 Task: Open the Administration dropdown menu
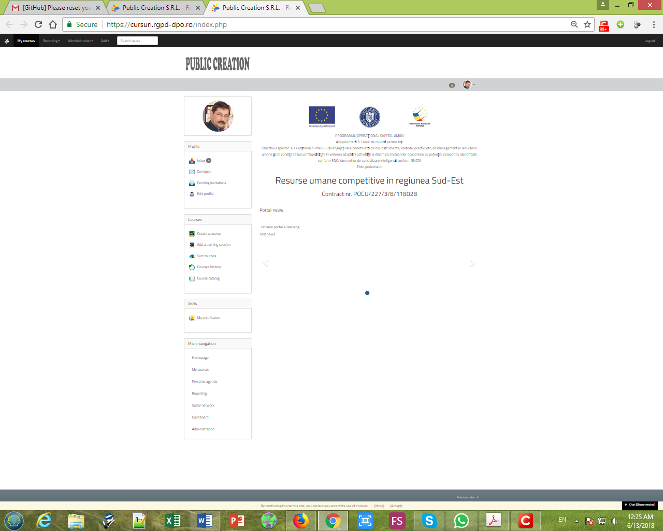click(80, 40)
